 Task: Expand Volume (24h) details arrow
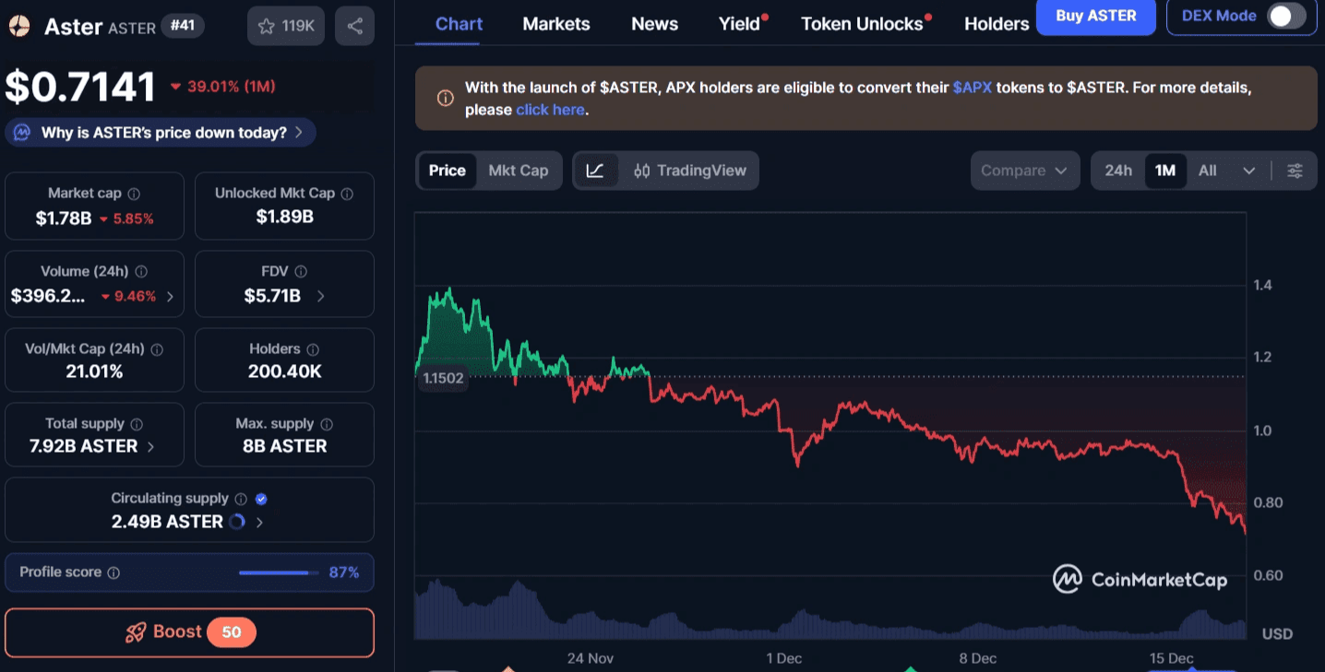coord(171,297)
